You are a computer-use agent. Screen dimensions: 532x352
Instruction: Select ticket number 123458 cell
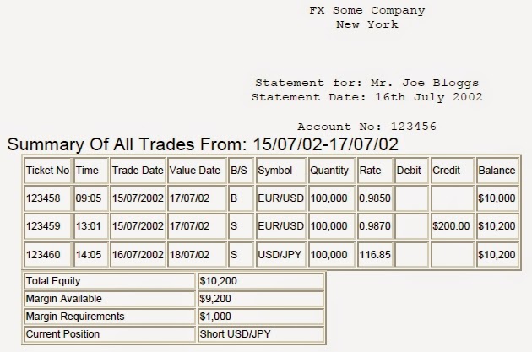coord(48,198)
